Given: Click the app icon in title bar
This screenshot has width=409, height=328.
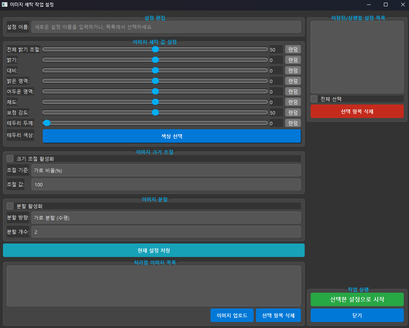Looking at the screenshot, I should (x=5, y=5).
